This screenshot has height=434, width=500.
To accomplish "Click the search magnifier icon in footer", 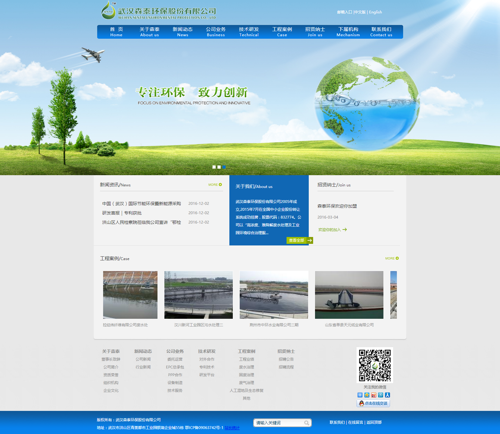I will click(x=307, y=423).
